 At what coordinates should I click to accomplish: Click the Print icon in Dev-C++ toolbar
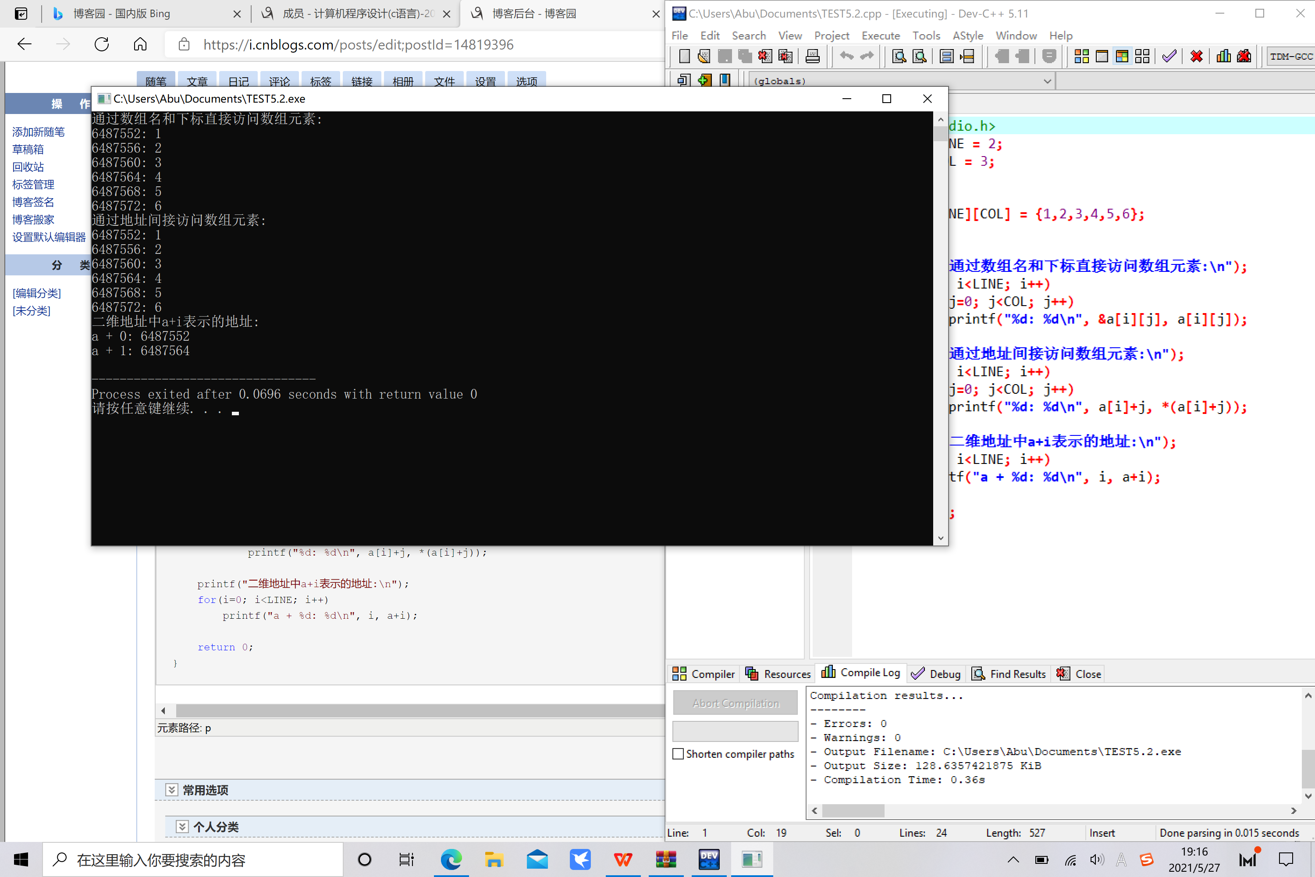tap(812, 57)
